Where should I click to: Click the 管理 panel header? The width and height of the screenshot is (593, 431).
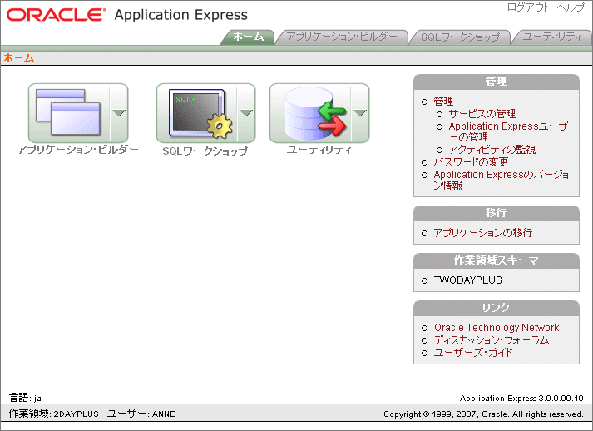pyautogui.click(x=497, y=82)
